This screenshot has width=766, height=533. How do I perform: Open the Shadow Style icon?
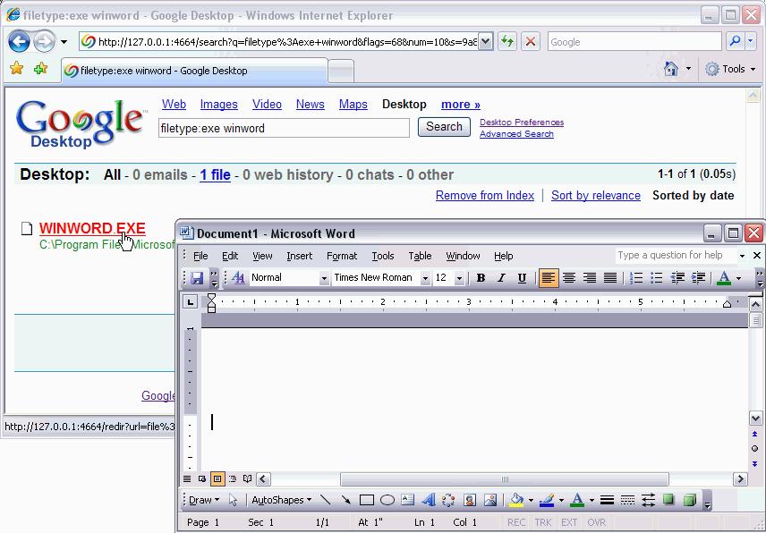(x=668, y=500)
